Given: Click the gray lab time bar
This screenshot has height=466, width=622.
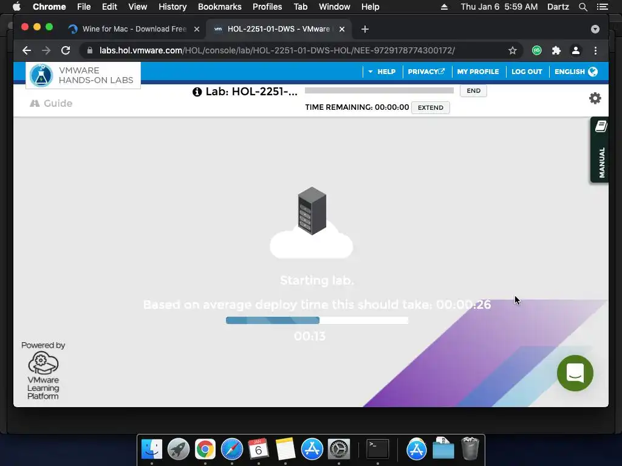Looking at the screenshot, I should tap(379, 90).
